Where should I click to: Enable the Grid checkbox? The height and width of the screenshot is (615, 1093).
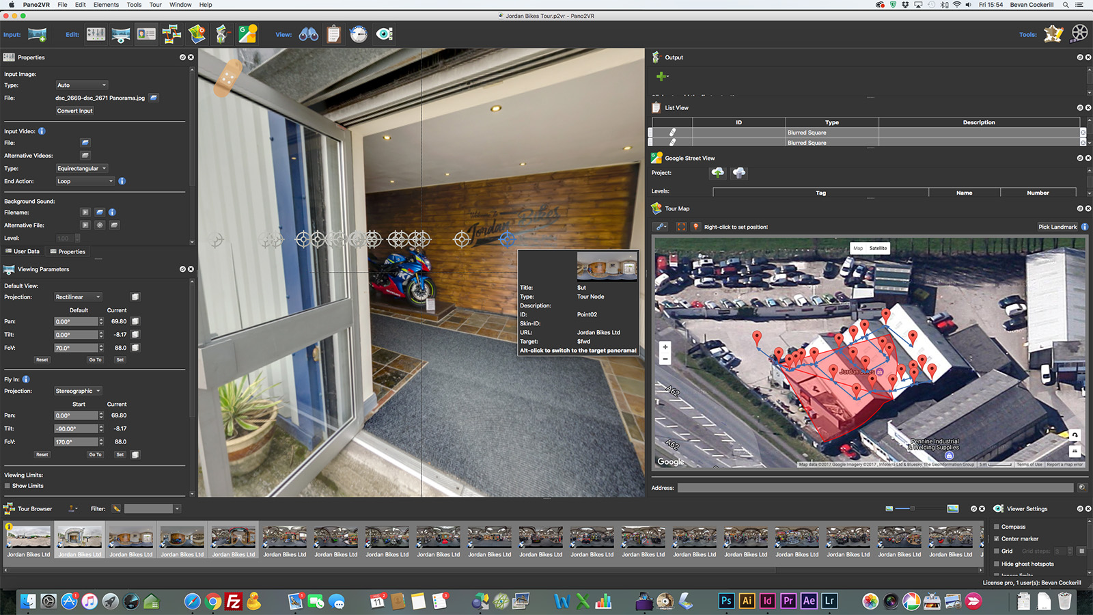(997, 551)
